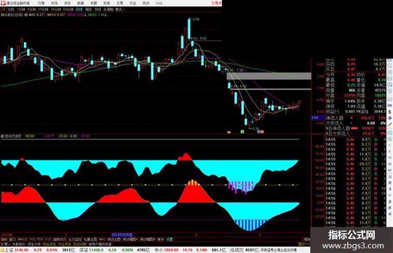Open the 数据 menu
The image size is (393, 253).
pos(80,3)
